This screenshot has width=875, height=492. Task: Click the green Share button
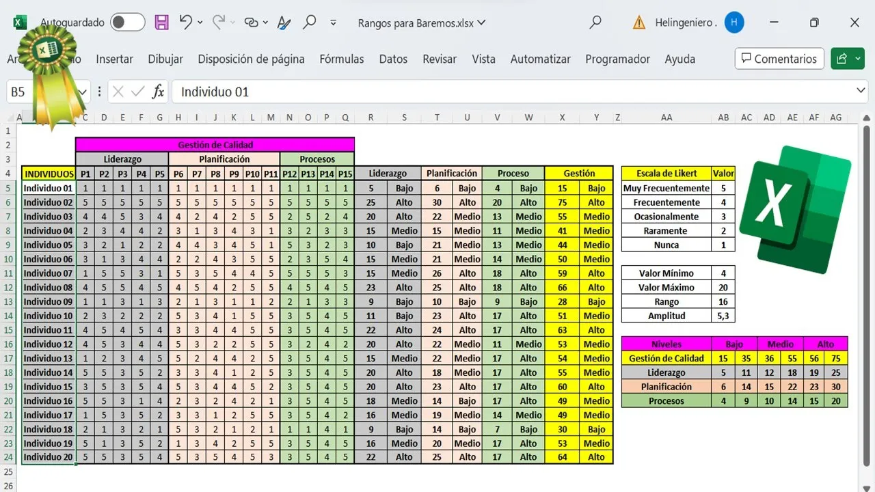(848, 59)
